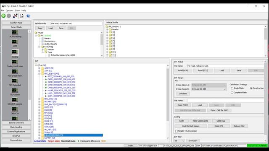
Task: Expand the [11] node in Vehicle Profile
Action: (x=107, y=52)
